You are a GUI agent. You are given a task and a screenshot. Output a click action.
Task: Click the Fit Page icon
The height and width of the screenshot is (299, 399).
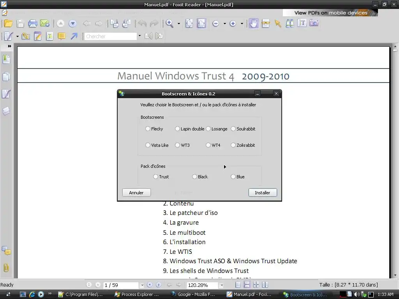pyautogui.click(x=189, y=23)
